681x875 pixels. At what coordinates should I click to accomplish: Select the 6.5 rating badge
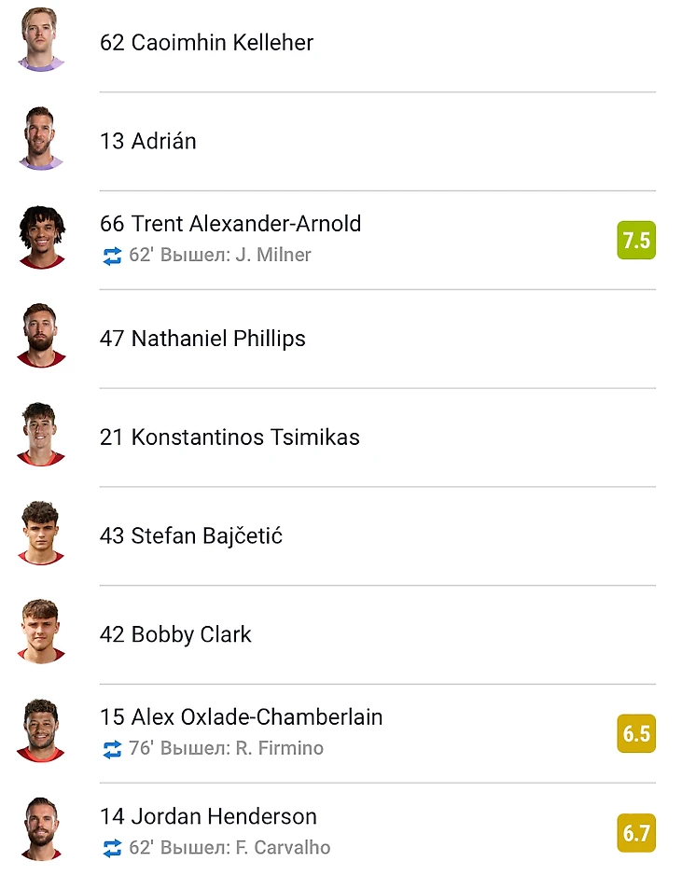[636, 734]
